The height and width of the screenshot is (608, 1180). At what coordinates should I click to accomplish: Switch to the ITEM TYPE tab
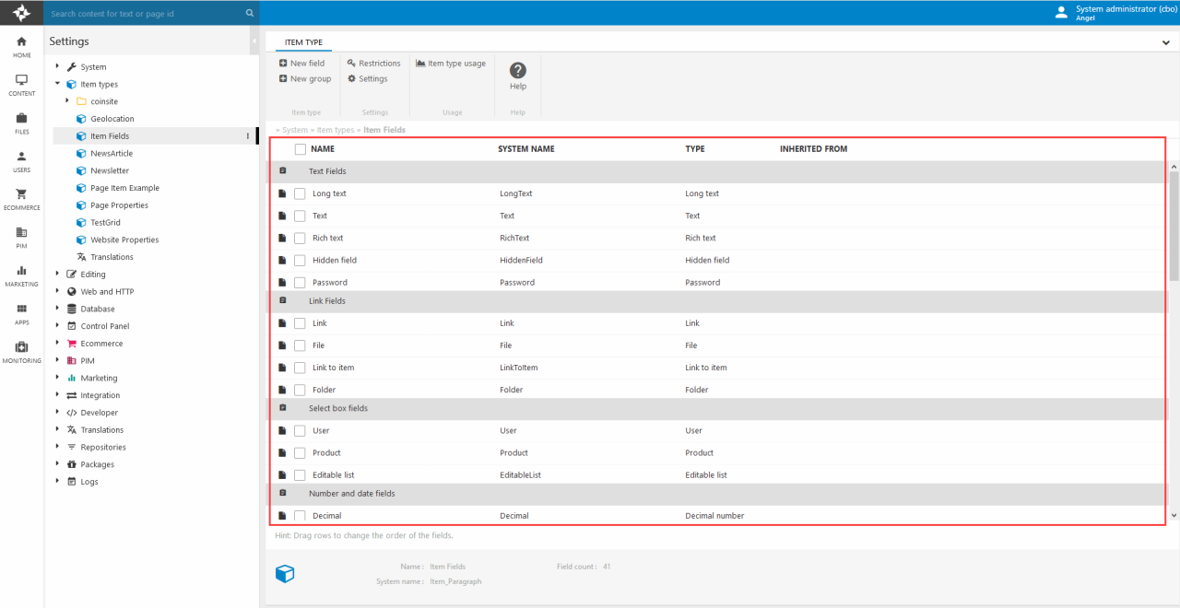303,42
